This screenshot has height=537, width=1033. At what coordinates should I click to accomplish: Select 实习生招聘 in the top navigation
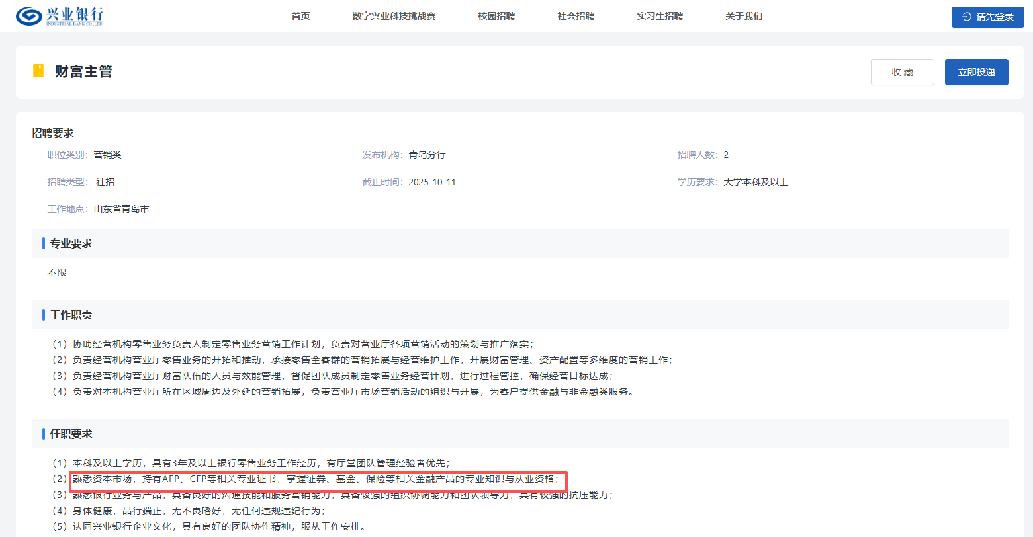pos(660,16)
